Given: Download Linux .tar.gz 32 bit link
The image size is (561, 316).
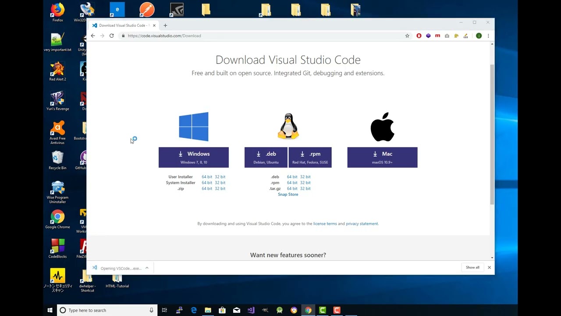Looking at the screenshot, I should click(305, 189).
